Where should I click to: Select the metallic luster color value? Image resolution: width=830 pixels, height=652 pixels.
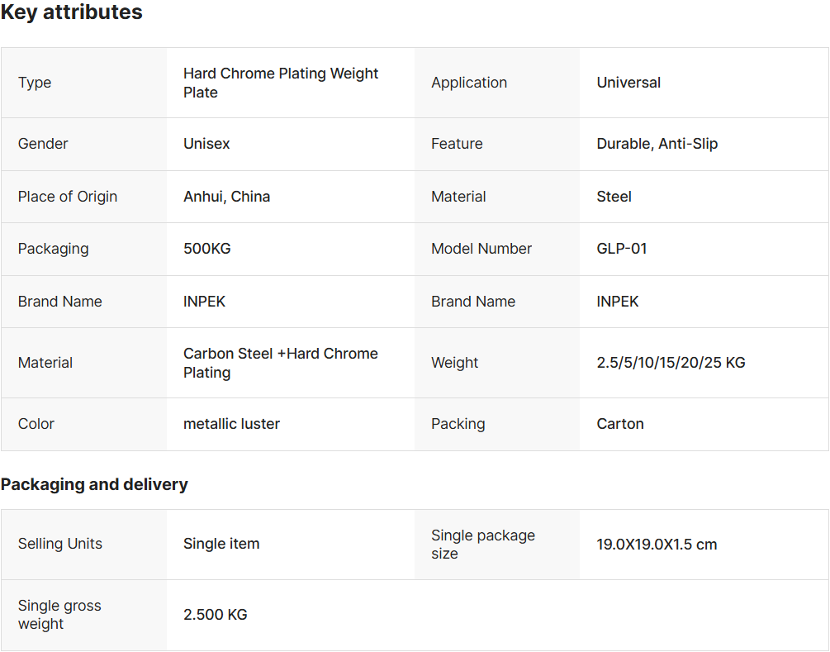[231, 424]
